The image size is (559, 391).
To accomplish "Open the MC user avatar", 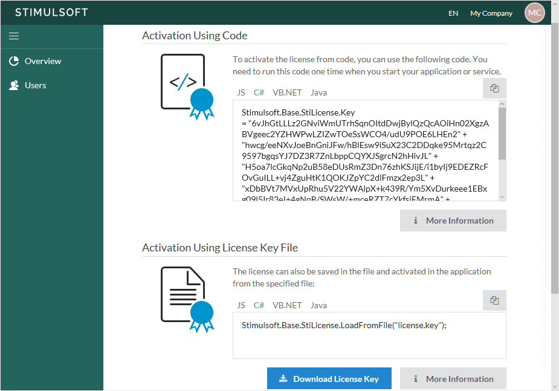I will pyautogui.click(x=534, y=13).
